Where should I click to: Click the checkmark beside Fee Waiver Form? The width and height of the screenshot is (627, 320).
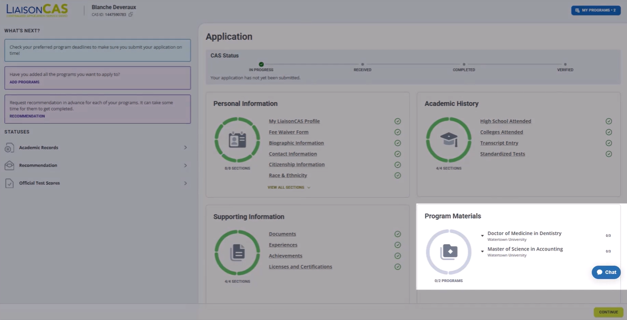[x=398, y=132]
